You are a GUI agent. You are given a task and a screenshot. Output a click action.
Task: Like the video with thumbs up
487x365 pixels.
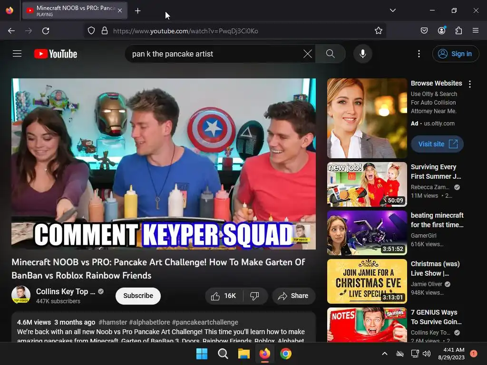[224, 296]
